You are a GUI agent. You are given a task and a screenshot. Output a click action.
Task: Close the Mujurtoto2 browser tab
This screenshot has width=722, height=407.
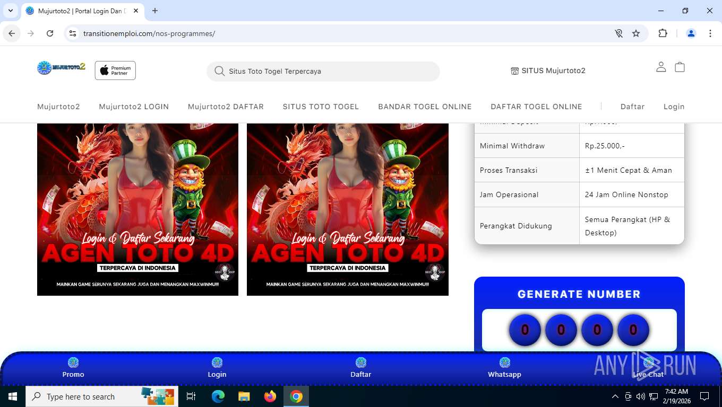pos(136,11)
